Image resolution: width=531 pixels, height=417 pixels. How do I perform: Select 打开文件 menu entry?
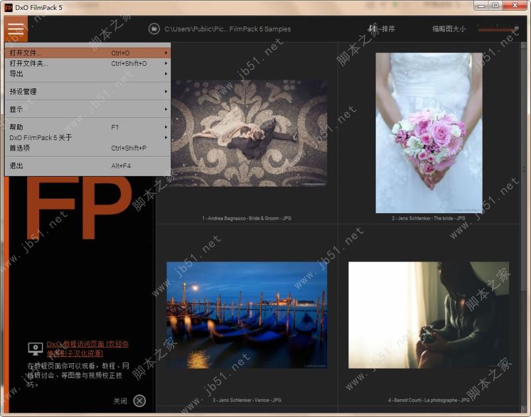[88, 53]
